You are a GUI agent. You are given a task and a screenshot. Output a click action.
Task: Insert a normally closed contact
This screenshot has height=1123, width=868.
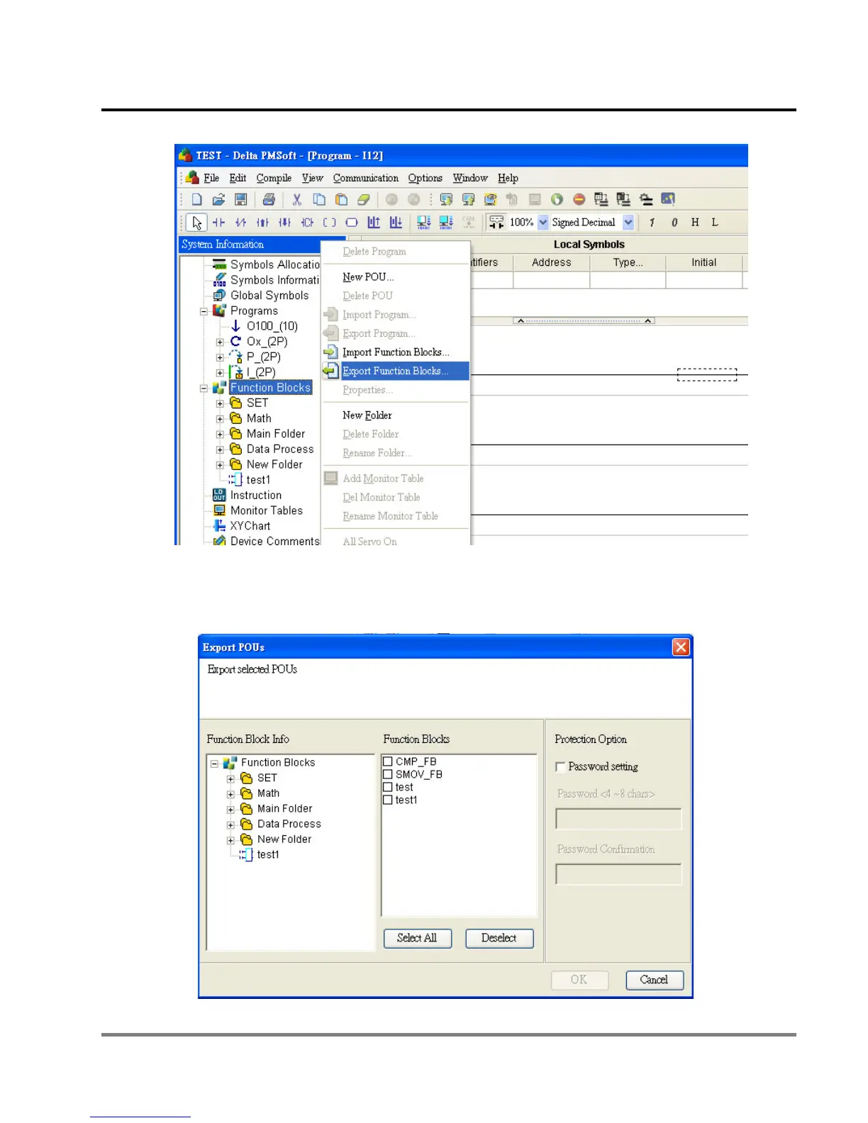pos(240,223)
